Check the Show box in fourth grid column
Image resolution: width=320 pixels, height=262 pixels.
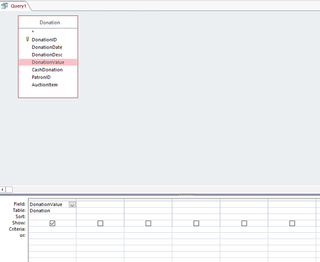tap(196, 224)
